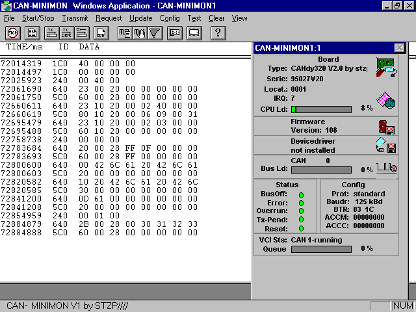
Task: Click the green circuit board icon
Action: [x=386, y=68]
